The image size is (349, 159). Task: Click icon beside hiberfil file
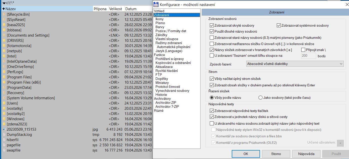(x=4, y=140)
